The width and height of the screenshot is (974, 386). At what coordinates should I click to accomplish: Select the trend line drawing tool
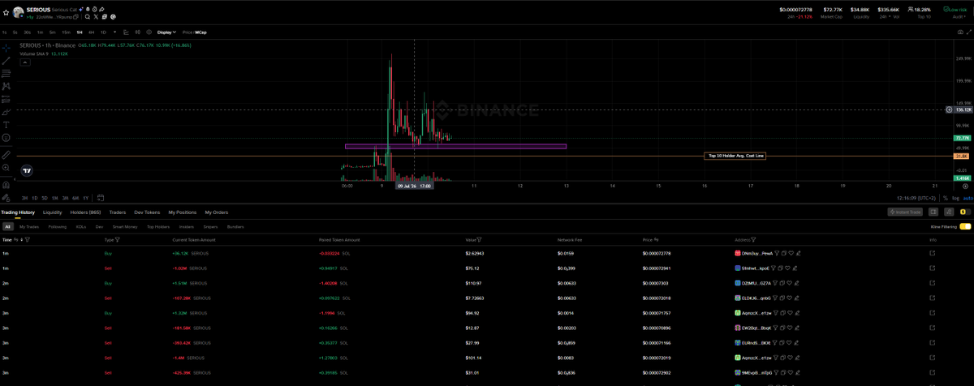coord(6,61)
